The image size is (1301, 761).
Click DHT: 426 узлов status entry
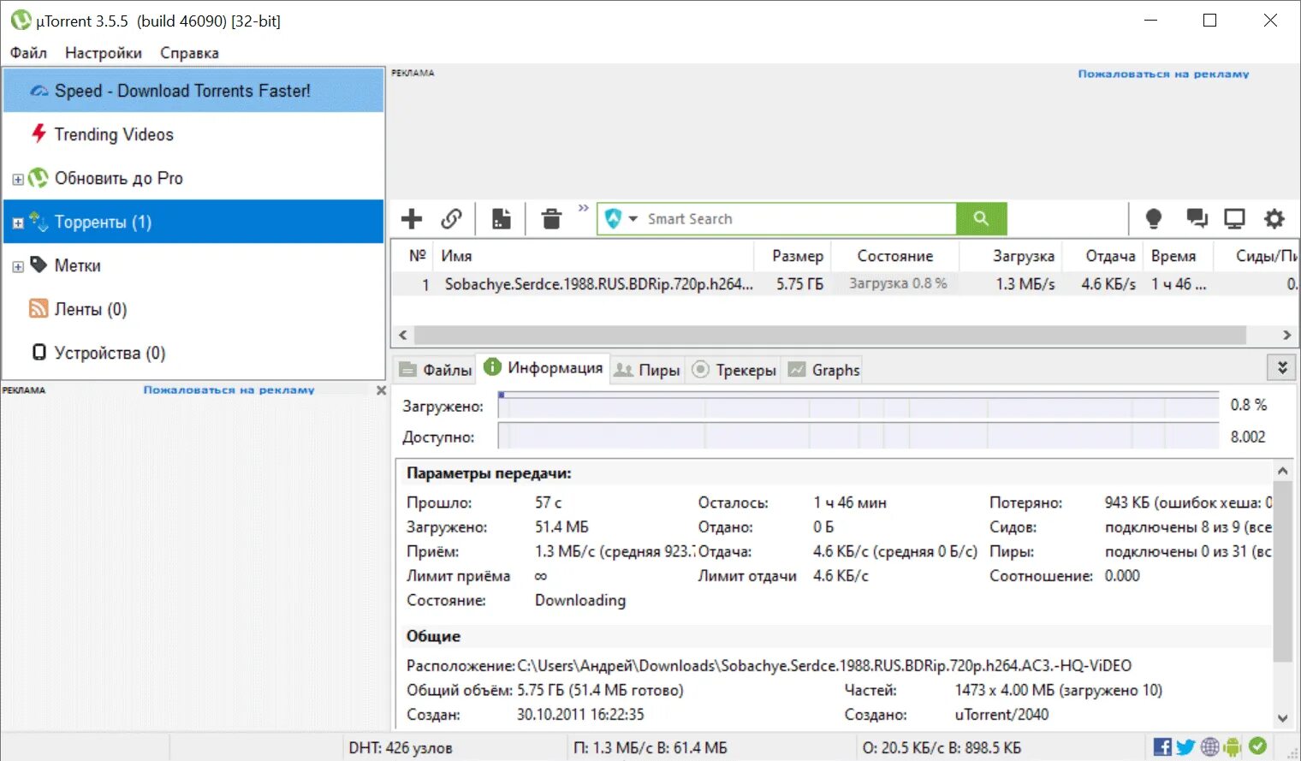click(x=401, y=748)
